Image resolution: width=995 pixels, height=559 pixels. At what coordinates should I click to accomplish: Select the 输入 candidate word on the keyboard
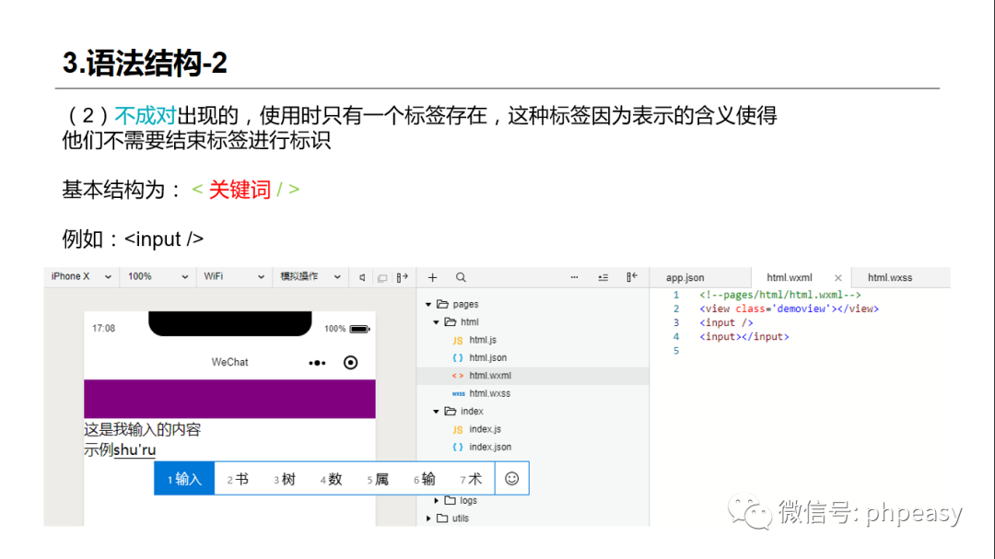(184, 478)
